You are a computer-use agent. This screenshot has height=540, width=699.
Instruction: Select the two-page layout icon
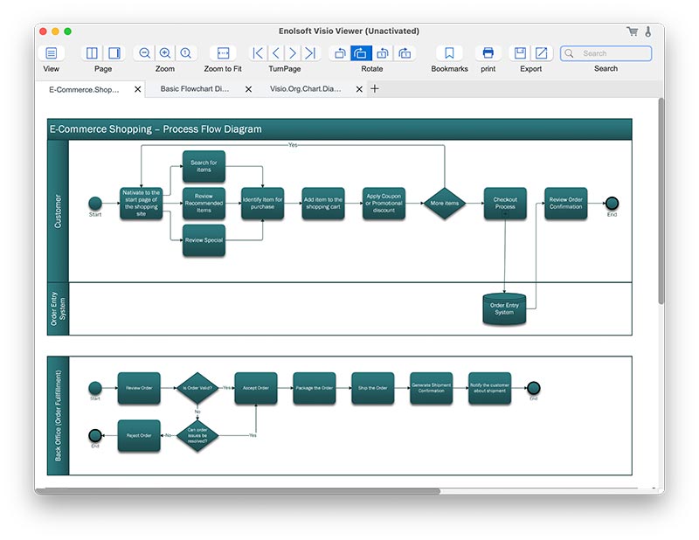(x=93, y=53)
